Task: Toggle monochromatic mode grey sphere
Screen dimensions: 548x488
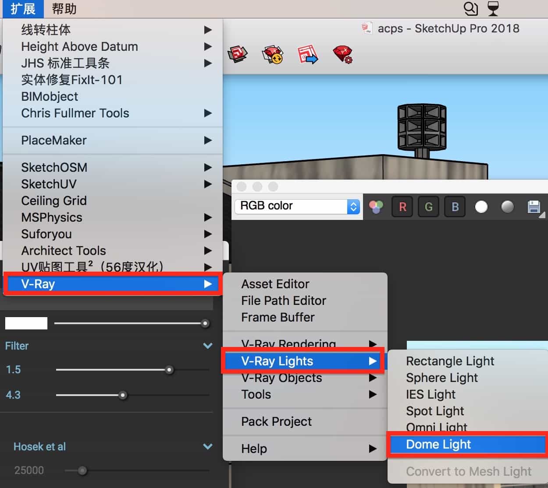Action: [x=507, y=206]
